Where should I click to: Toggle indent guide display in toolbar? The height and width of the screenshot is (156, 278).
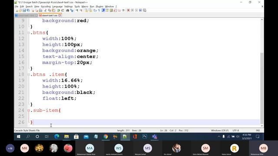[103, 10]
